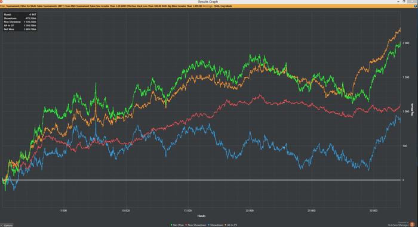Click the Showdown value in stats box
This screenshot has height=227, width=418.
(31, 18)
